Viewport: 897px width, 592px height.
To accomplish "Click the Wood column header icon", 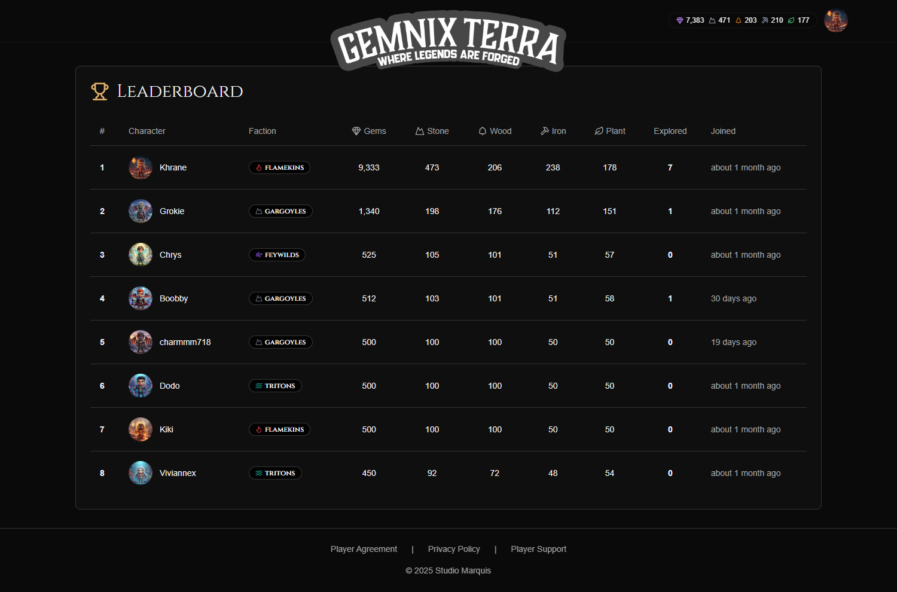I will point(483,131).
